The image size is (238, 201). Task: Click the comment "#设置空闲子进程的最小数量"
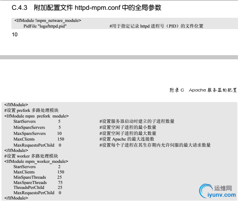click(128, 127)
